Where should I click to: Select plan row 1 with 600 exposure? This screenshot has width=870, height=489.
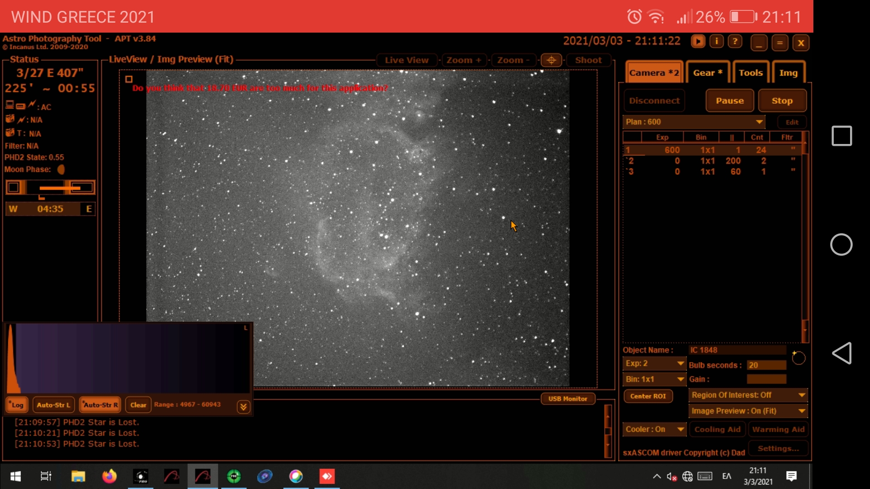(712, 150)
